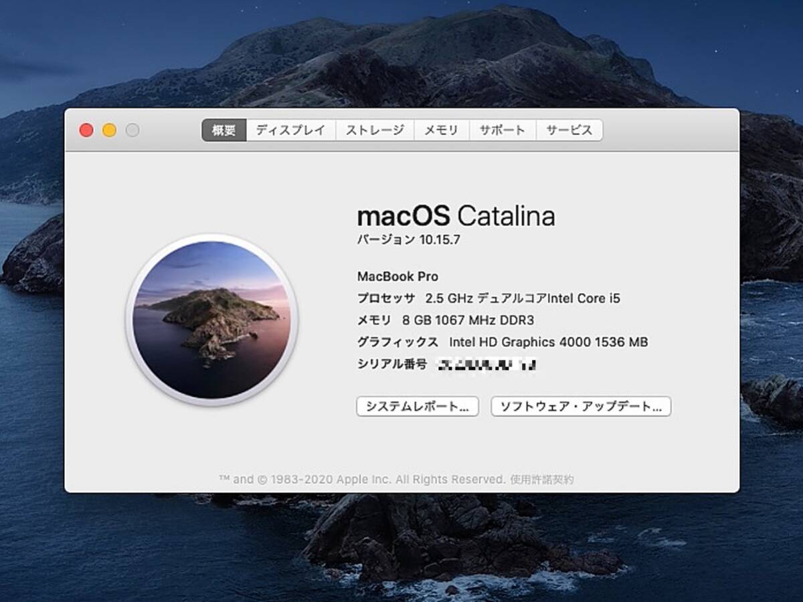This screenshot has height=602, width=803.
Task: Click Intel HD Graphics 4000 1536 MB
Action: 549,342
